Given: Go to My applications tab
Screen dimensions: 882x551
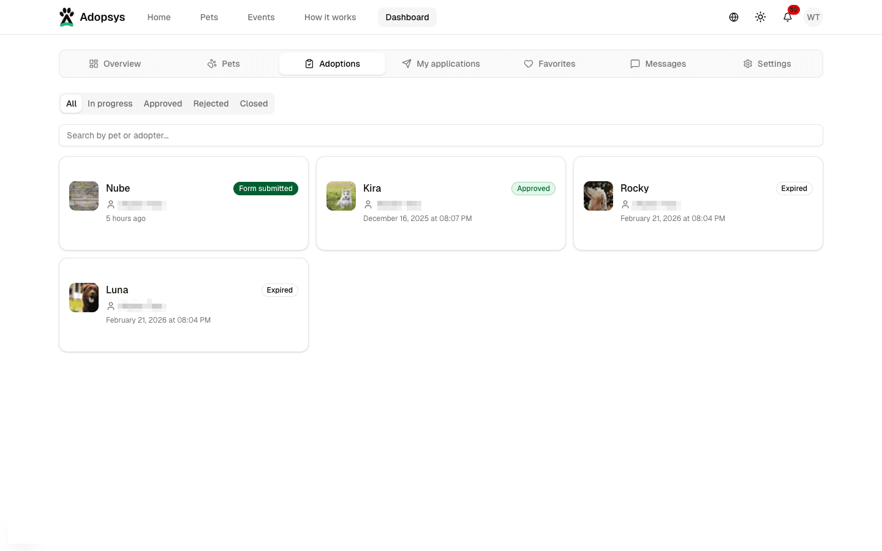Looking at the screenshot, I should 441,64.
